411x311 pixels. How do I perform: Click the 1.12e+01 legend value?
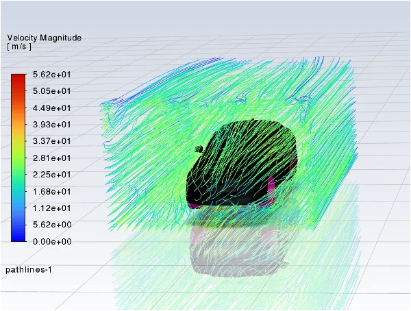(x=52, y=208)
